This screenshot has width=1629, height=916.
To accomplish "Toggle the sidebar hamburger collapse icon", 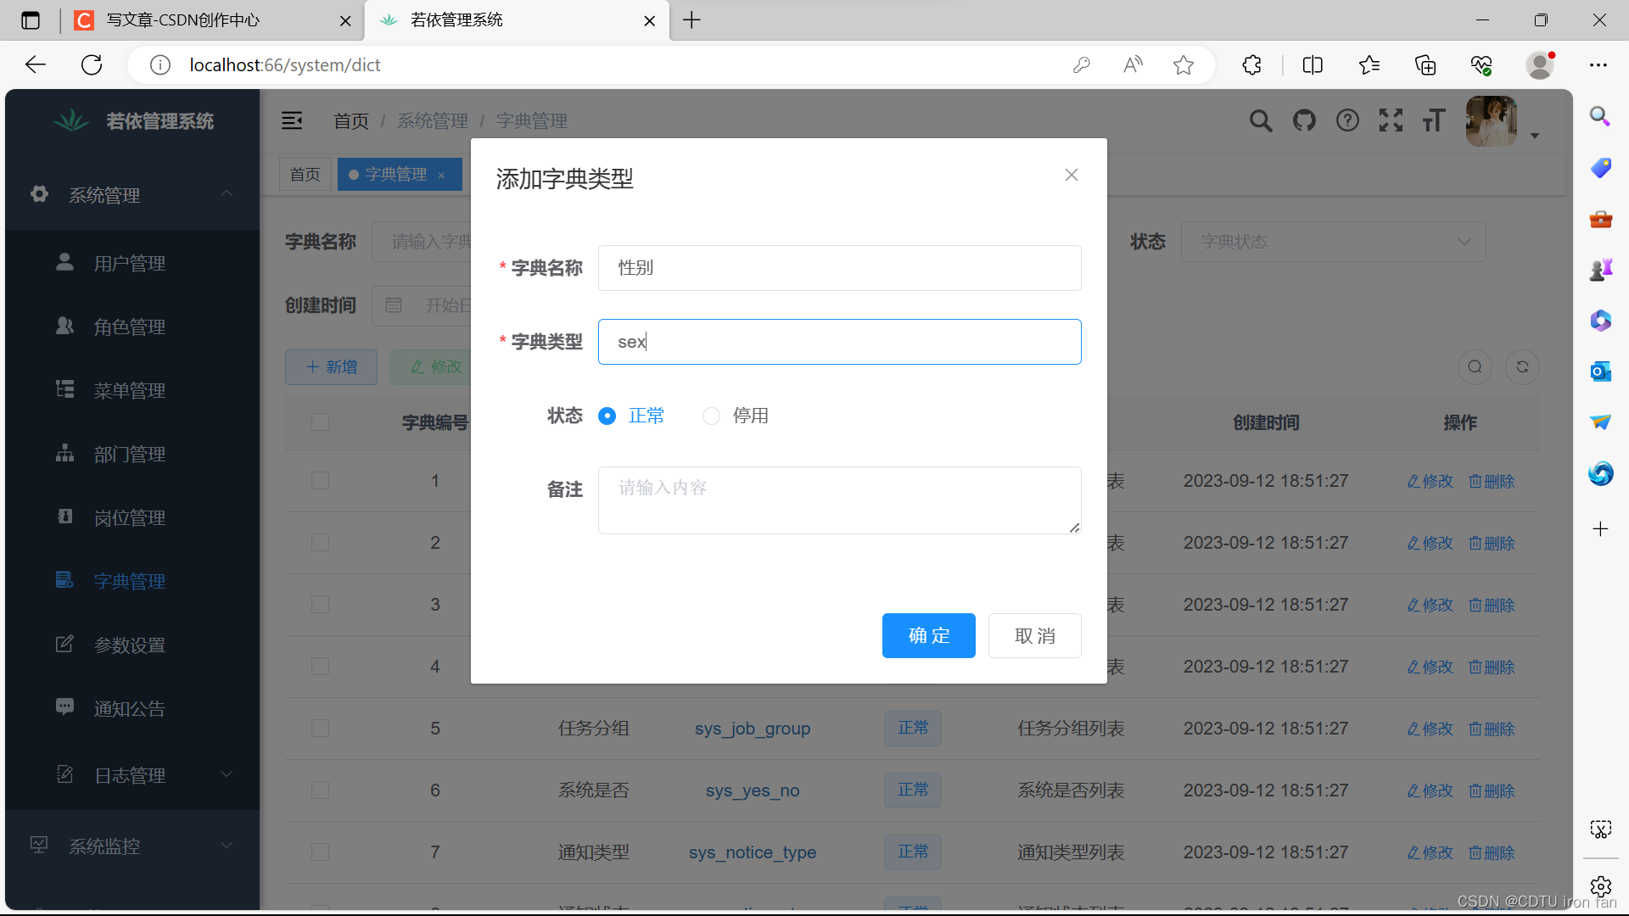I will [292, 120].
